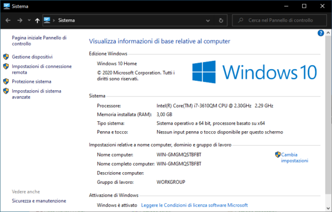Click Cambia impostazioni link
Viewport: 332px width, 212px height.
294,158
